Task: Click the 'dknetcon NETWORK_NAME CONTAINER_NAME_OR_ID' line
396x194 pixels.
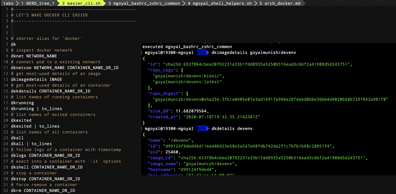Action: (x=65, y=68)
